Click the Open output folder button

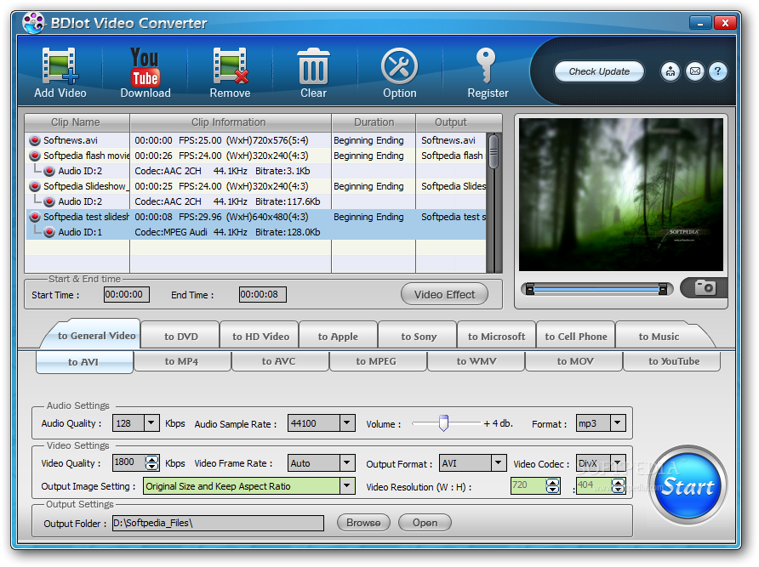(425, 523)
